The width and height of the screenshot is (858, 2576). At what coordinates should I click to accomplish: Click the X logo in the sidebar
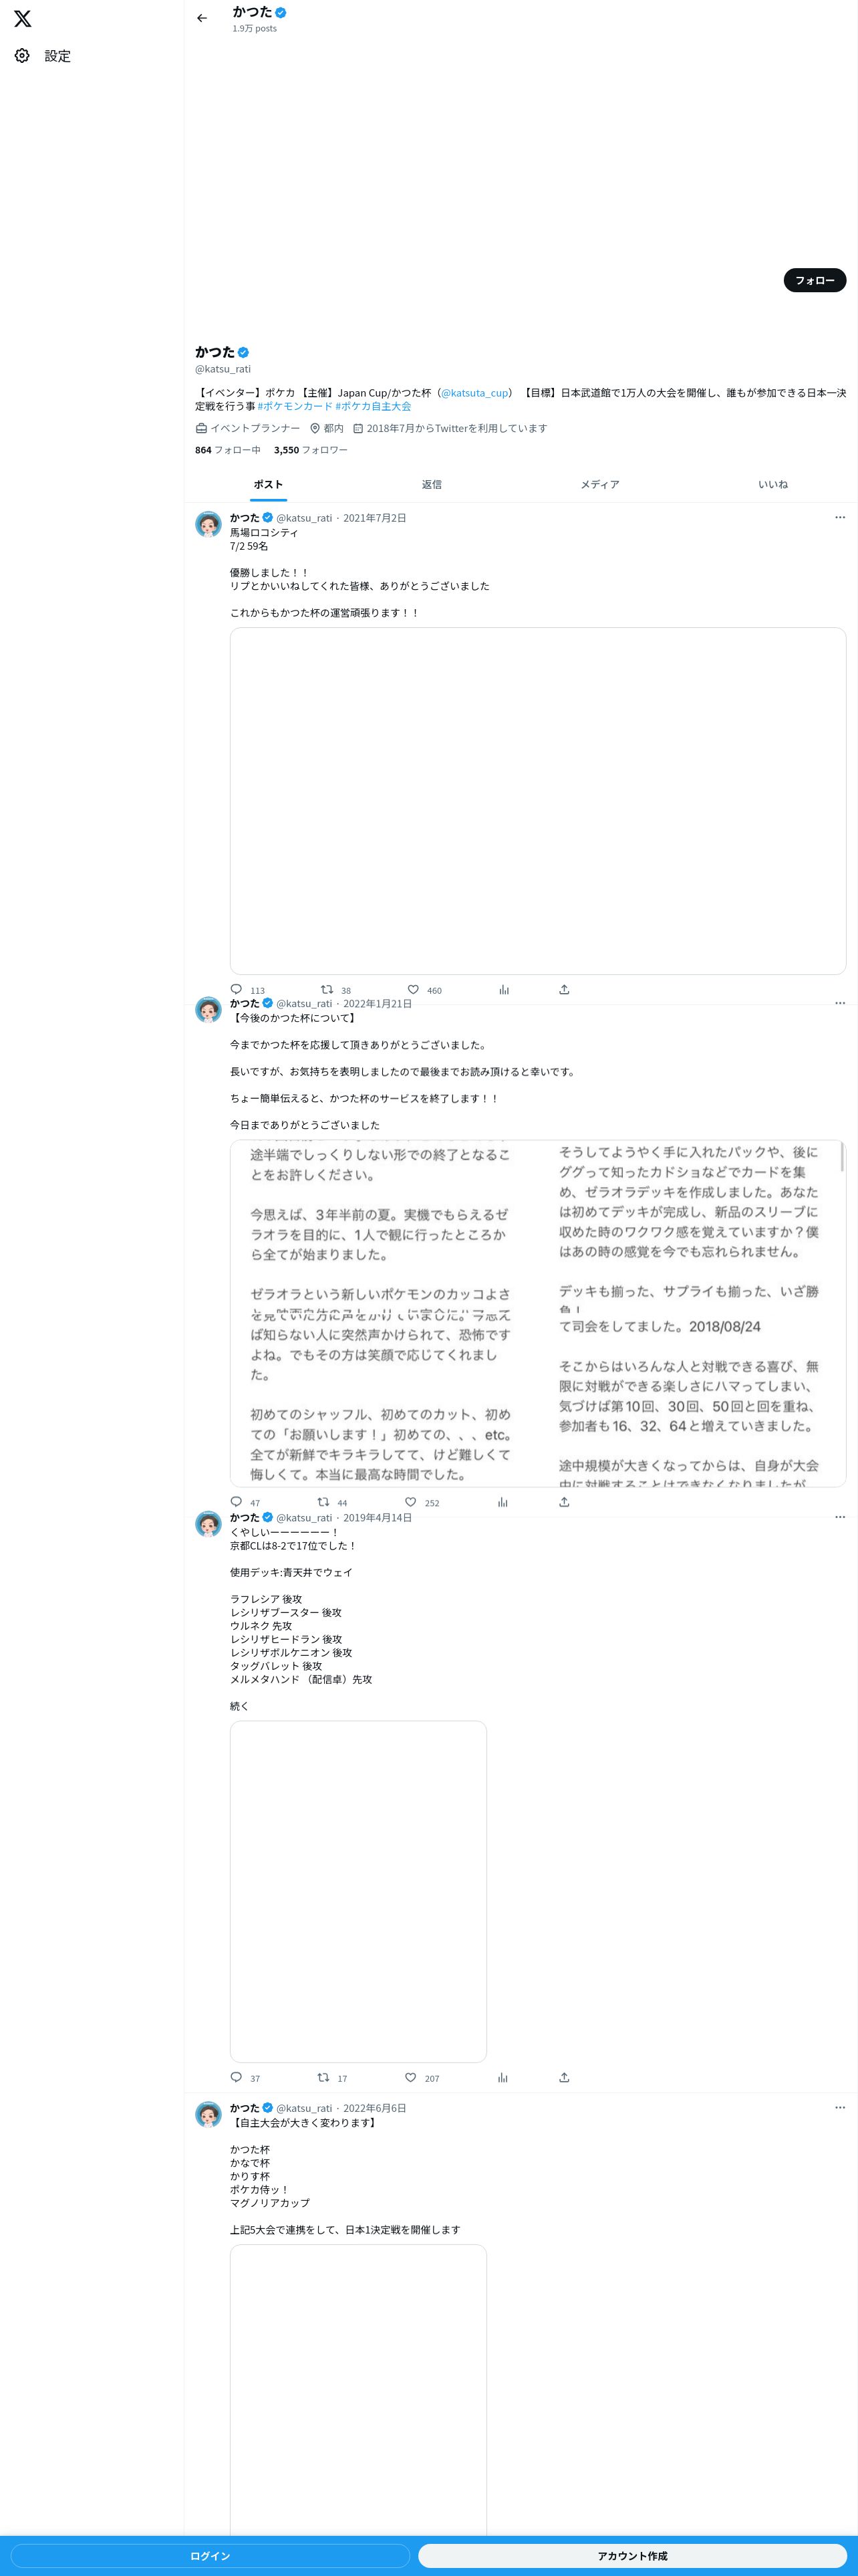pos(23,18)
